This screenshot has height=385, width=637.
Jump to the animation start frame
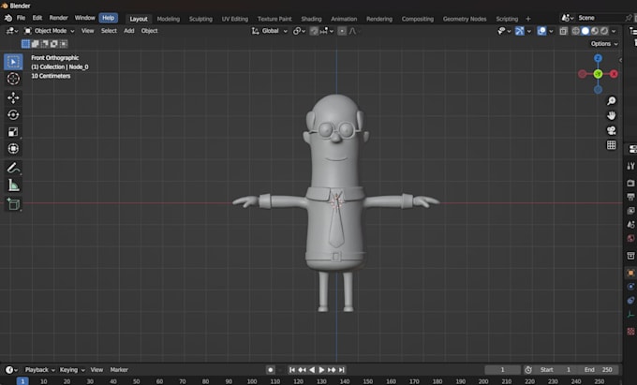(292, 370)
